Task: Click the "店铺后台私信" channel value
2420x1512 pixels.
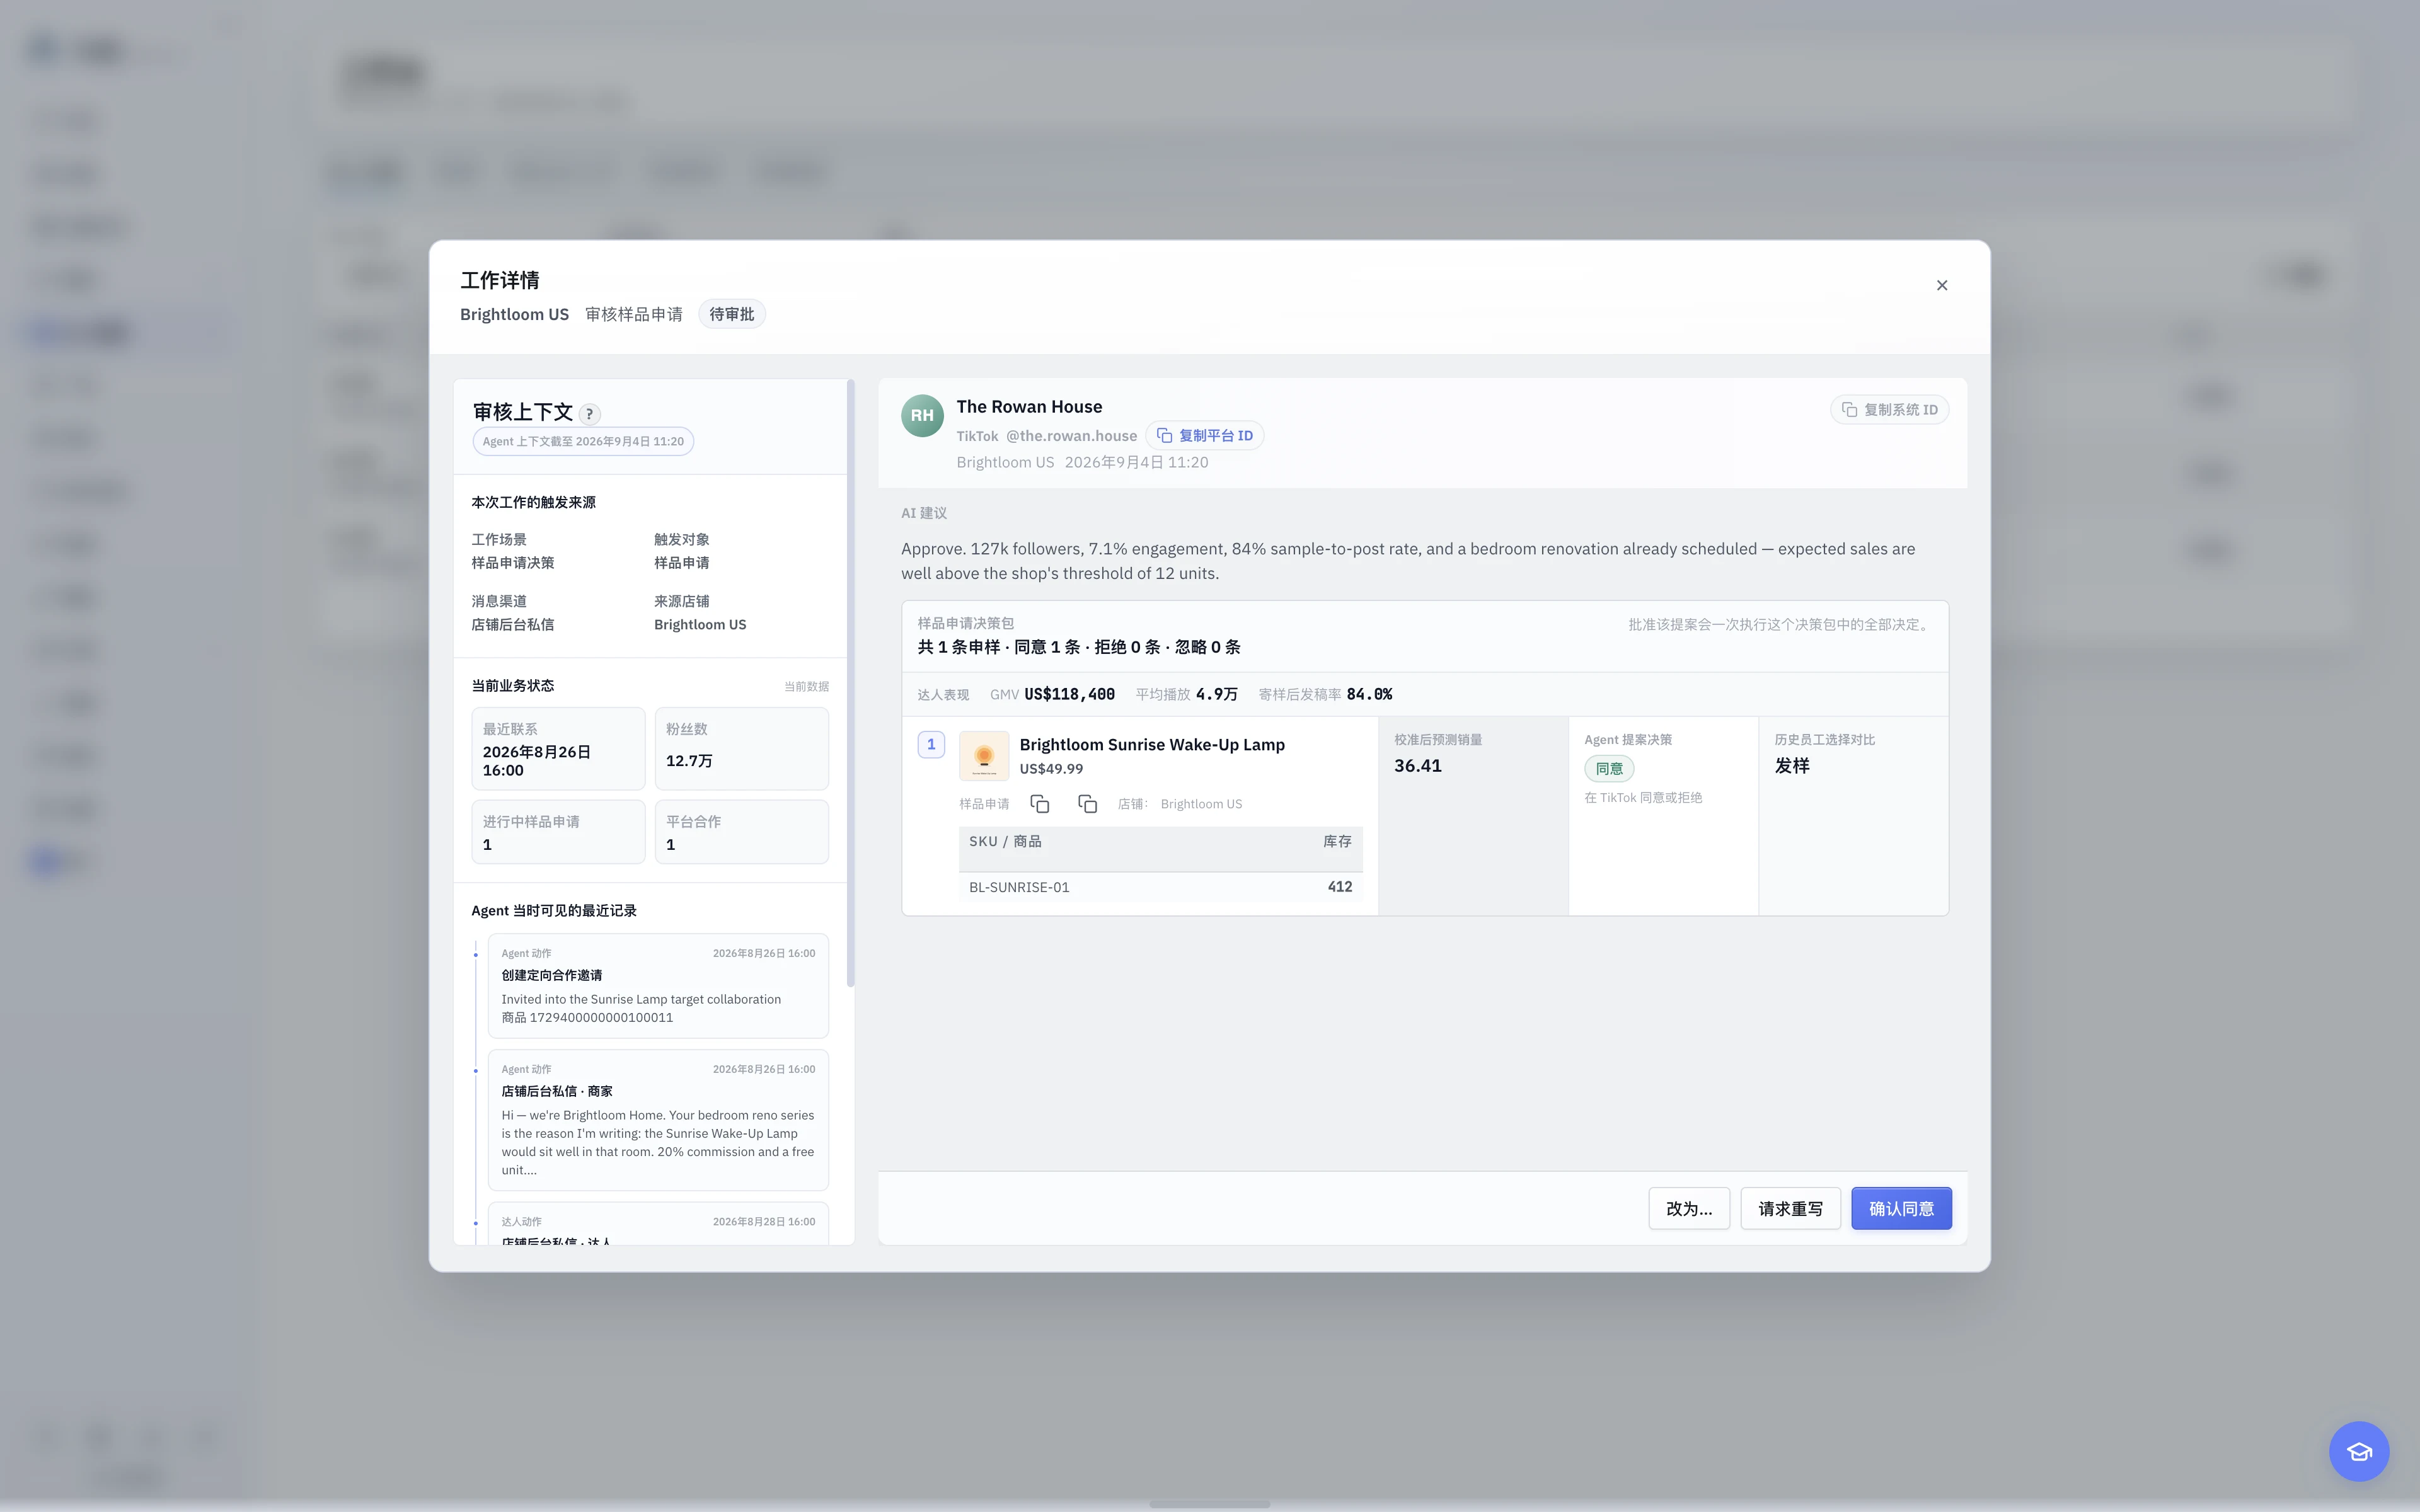Action: [513, 625]
